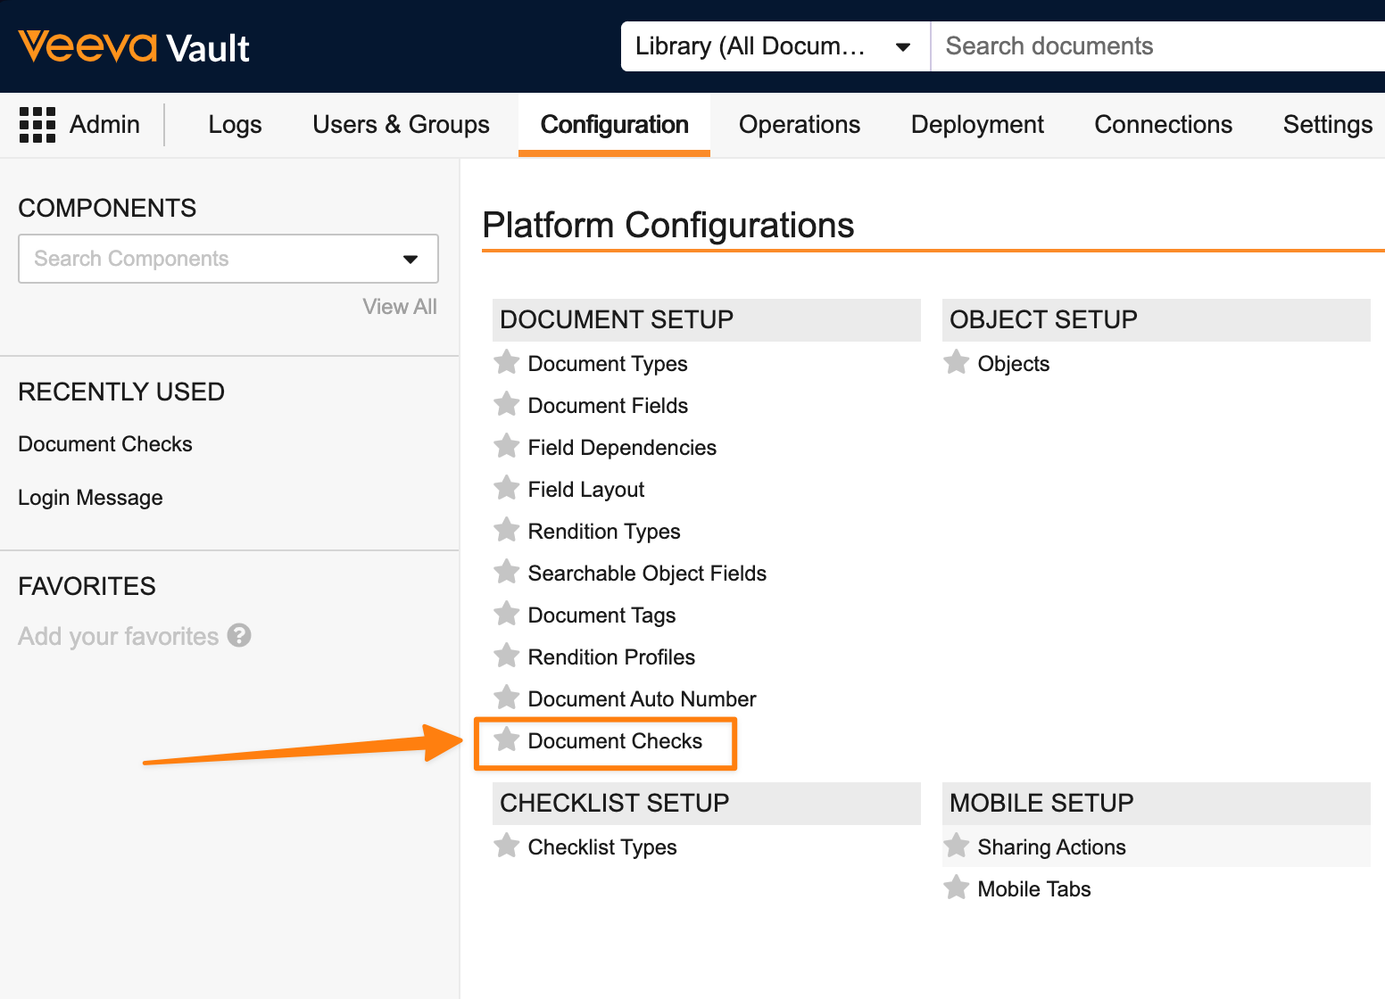This screenshot has height=999, width=1385.
Task: Favorite Document Auto Number via star
Action: pyautogui.click(x=507, y=698)
